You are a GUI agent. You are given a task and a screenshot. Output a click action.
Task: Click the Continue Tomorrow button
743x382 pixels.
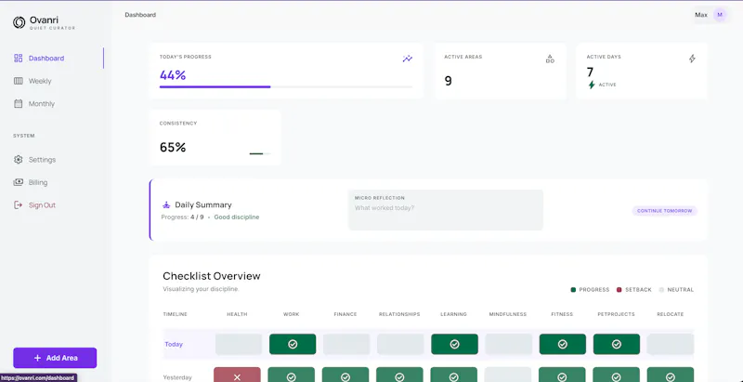[664, 210]
